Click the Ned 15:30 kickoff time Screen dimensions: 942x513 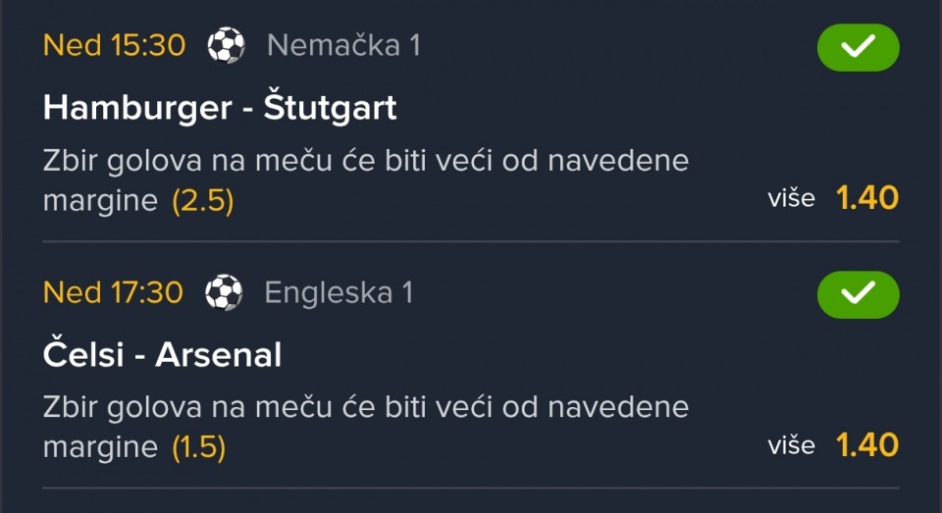tap(114, 45)
